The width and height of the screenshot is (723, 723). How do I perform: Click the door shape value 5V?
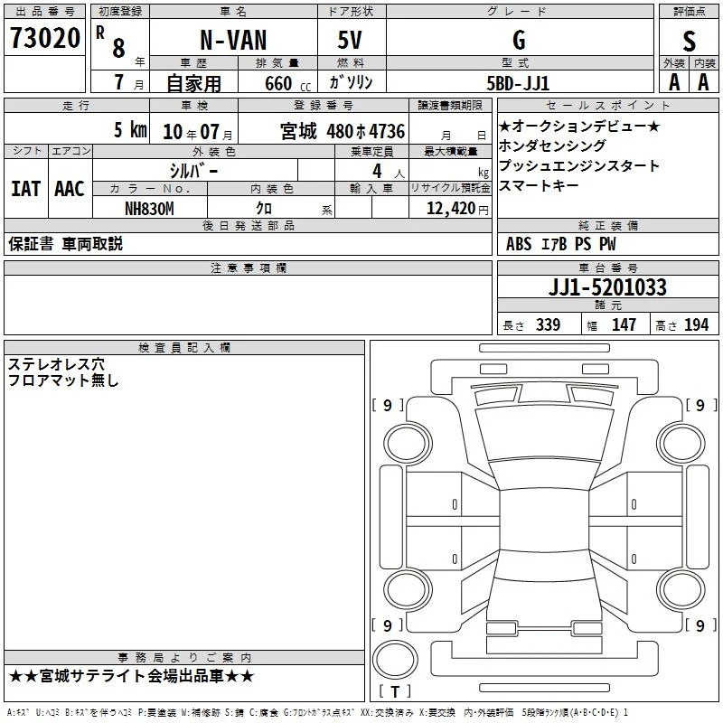pyautogui.click(x=350, y=40)
